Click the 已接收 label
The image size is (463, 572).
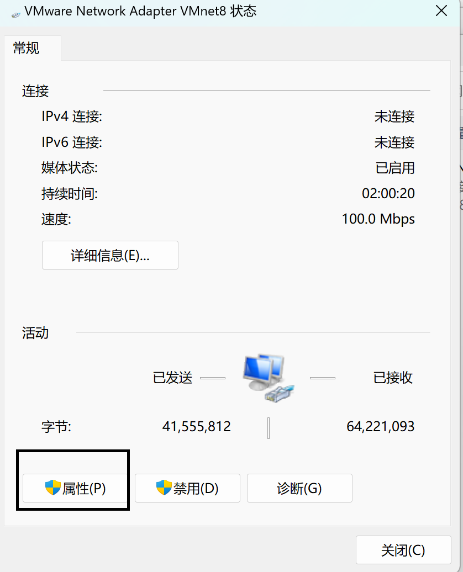[393, 378]
